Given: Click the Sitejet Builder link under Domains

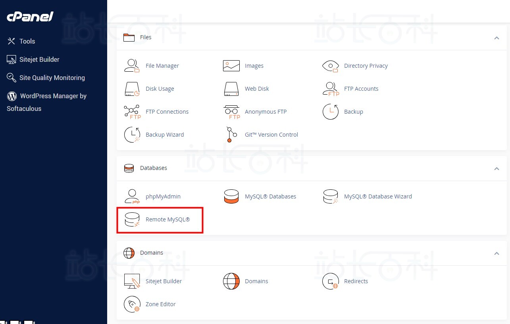Looking at the screenshot, I should (x=164, y=281).
